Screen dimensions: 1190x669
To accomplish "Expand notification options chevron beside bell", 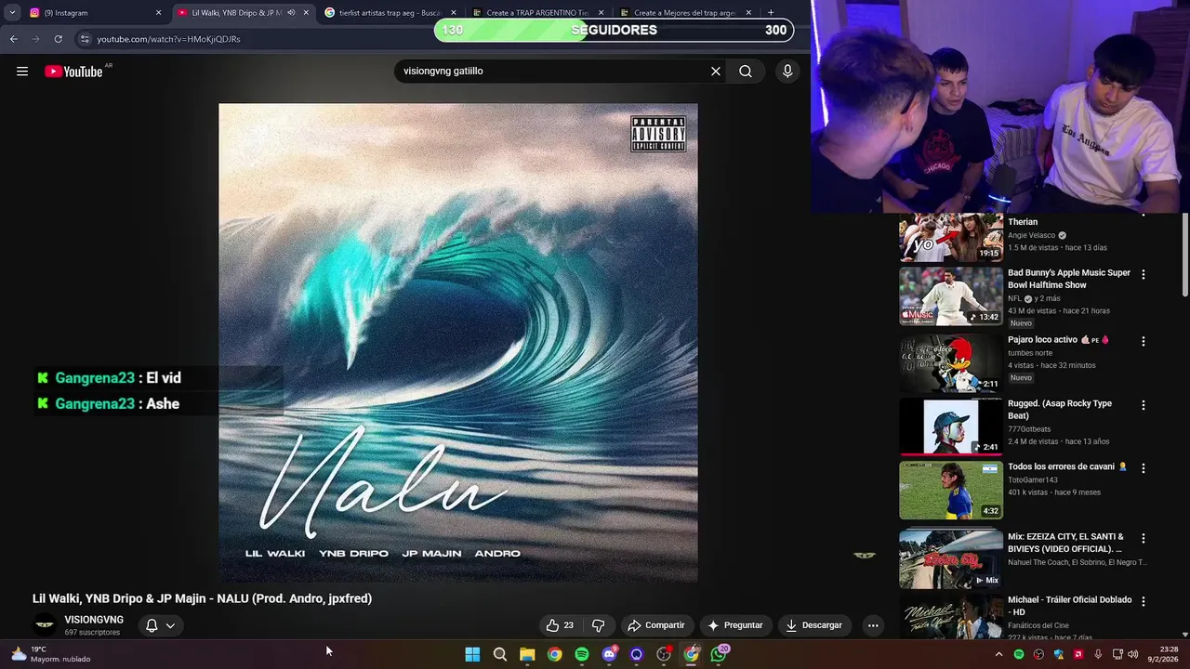I will pyautogui.click(x=170, y=625).
